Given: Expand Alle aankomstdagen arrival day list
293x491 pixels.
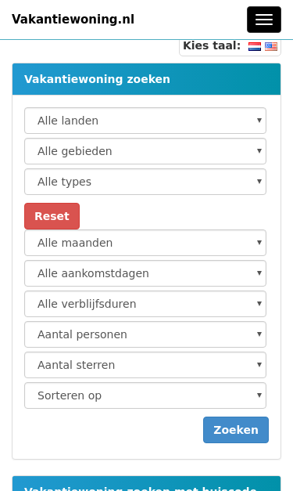Looking at the screenshot, I should [145, 273].
